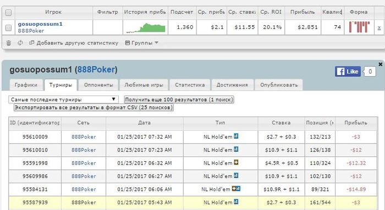The width and height of the screenshot is (385, 210).
Task: Open the Опубликовать tab
Action: [x=279, y=85]
